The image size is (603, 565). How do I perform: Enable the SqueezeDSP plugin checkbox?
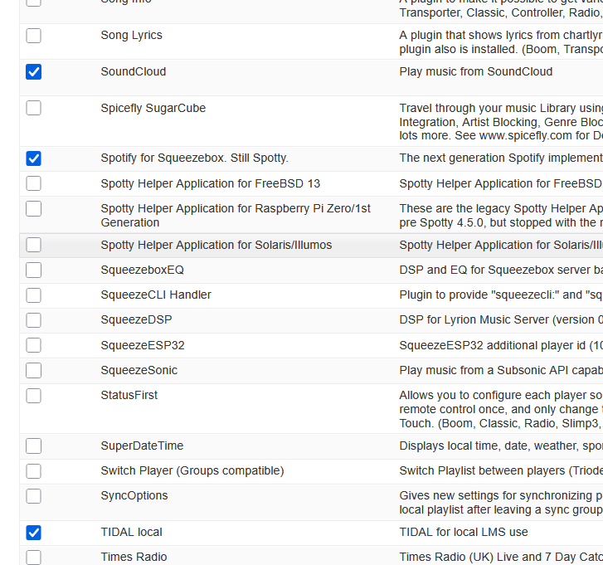(x=33, y=320)
